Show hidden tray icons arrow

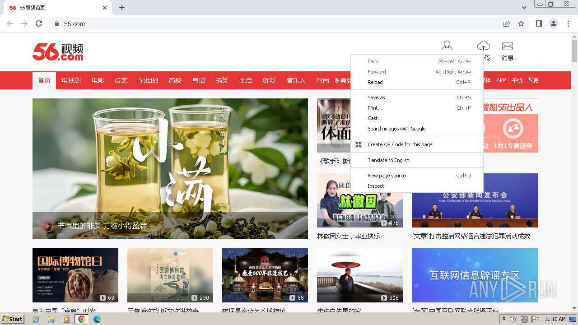(x=503, y=319)
